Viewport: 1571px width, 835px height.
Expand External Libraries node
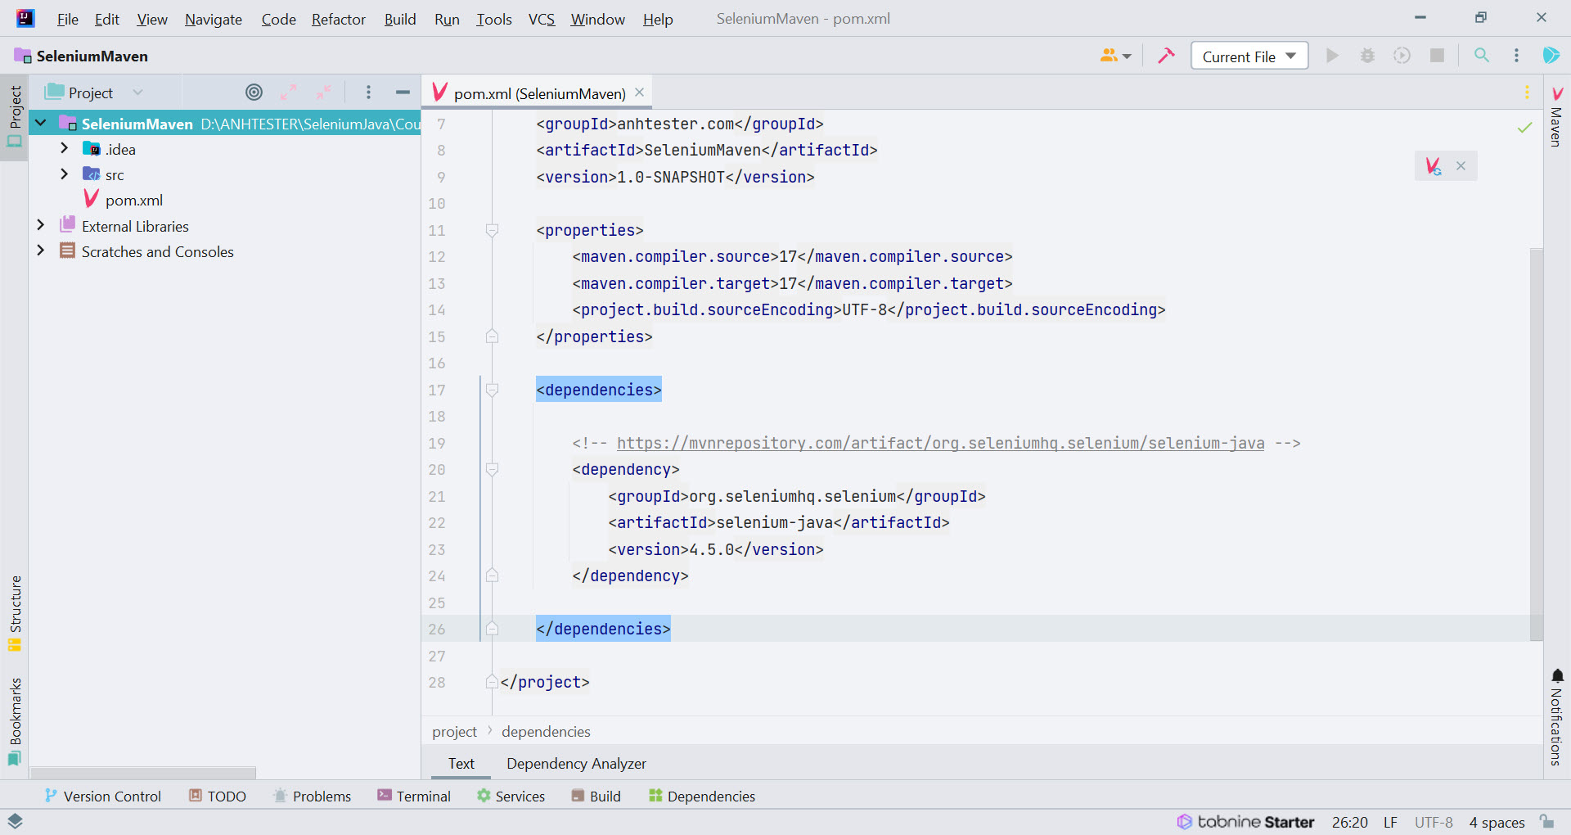click(x=41, y=225)
